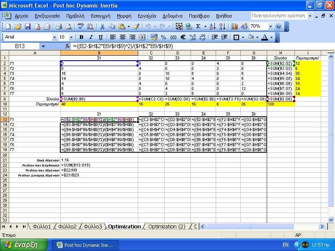Viewport: 335px width, 251px height.
Task: Merge and center cells
Action: pos(142,37)
